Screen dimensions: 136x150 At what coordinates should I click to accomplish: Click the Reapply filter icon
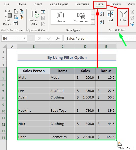click(132, 18)
